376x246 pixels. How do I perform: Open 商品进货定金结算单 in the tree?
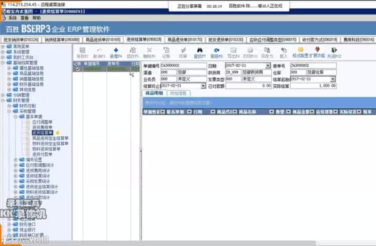(x=50, y=138)
